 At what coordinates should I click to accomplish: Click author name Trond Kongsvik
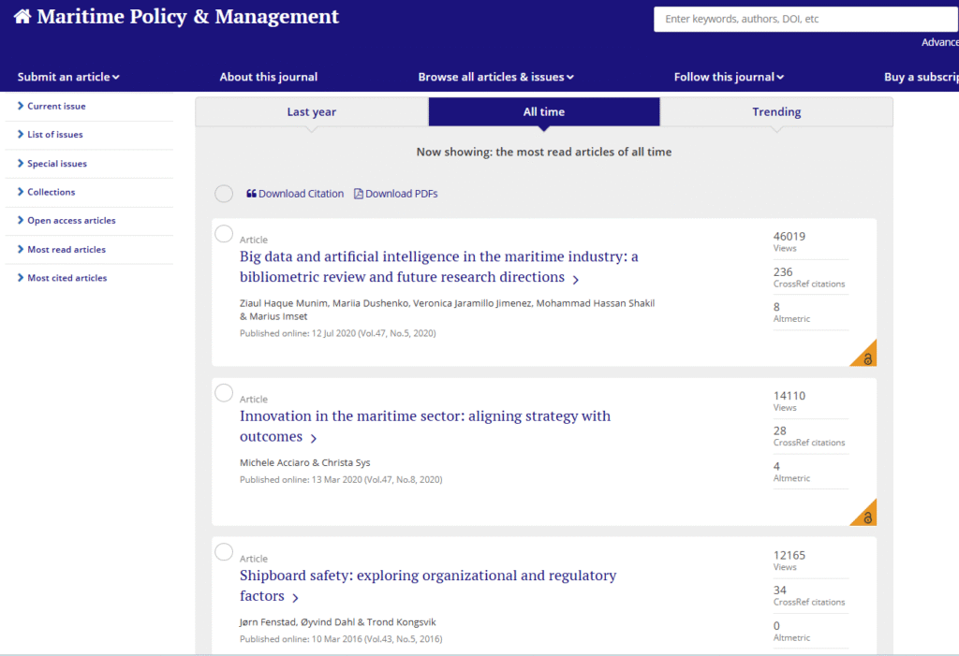click(x=401, y=622)
